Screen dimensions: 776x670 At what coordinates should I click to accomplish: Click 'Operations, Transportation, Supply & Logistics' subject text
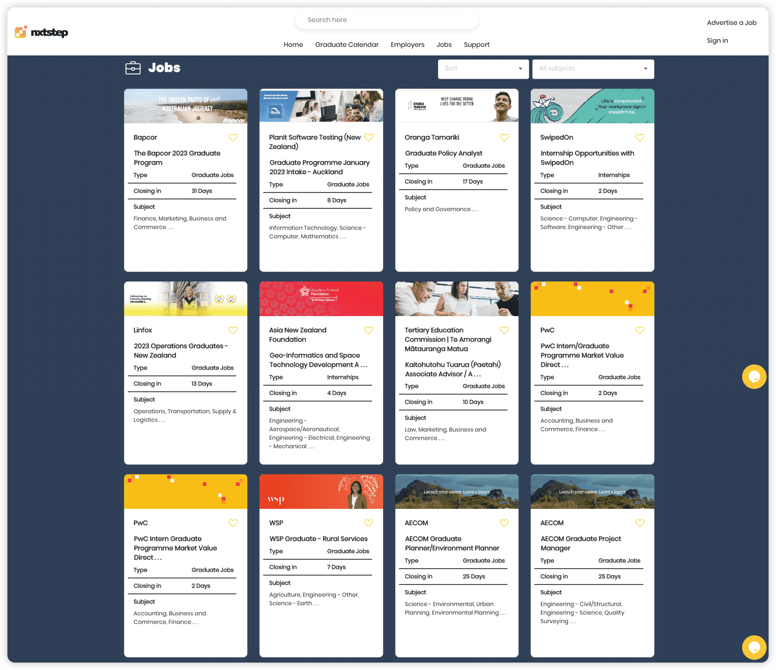[185, 416]
